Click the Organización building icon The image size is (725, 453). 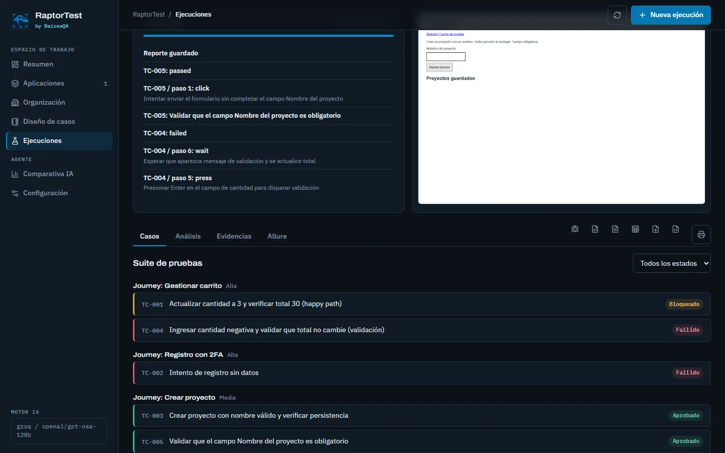[15, 103]
